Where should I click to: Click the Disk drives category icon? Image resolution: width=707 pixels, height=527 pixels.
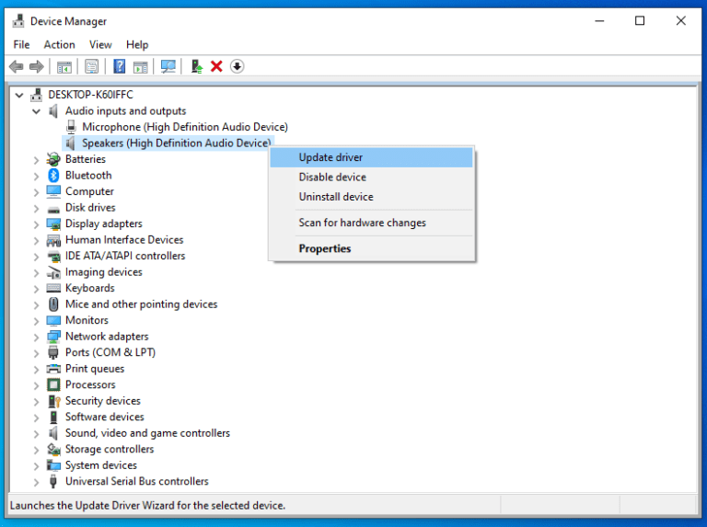53,209
